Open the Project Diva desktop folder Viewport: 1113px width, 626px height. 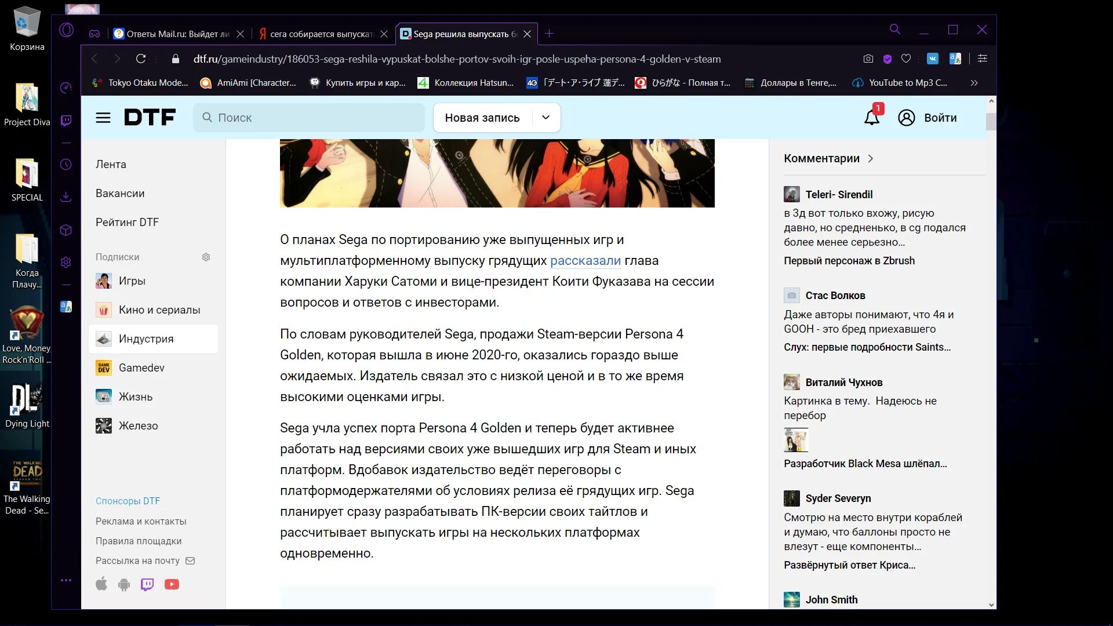tap(27, 104)
